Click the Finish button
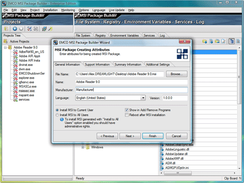 153,136
